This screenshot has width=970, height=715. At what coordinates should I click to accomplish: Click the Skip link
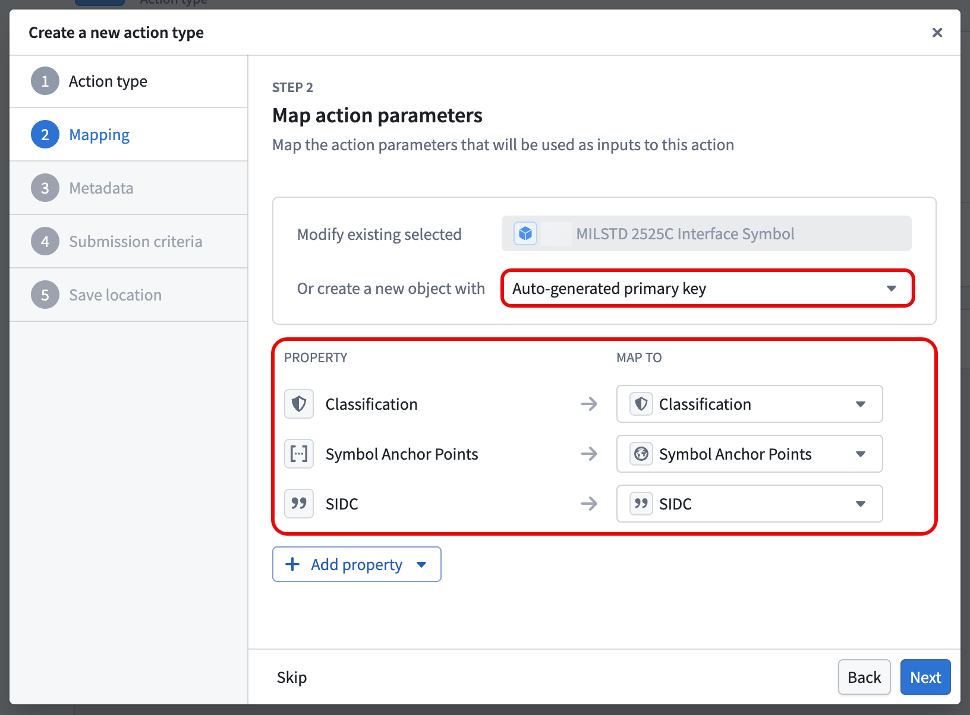tap(292, 678)
